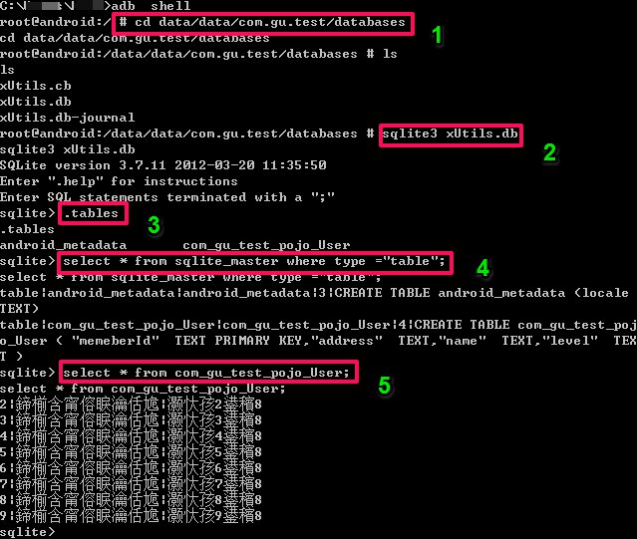
Task: Click the green annotation number 2
Action: click(549, 153)
